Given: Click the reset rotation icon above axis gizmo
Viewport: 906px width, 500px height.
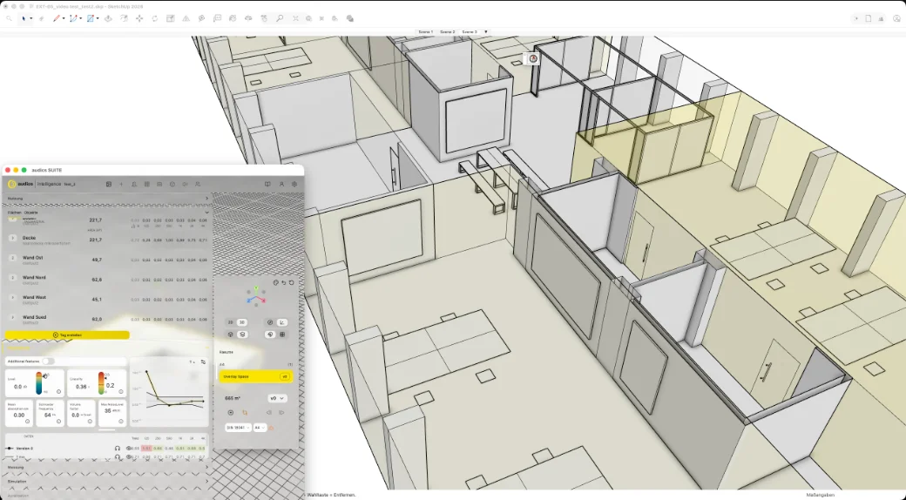Looking at the screenshot, I should click(292, 282).
